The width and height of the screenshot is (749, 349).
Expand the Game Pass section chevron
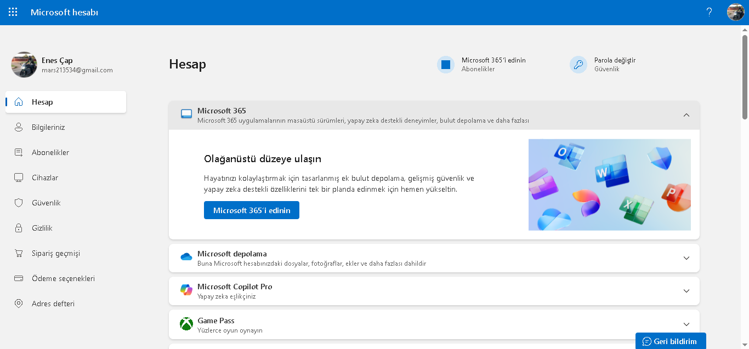(686, 324)
